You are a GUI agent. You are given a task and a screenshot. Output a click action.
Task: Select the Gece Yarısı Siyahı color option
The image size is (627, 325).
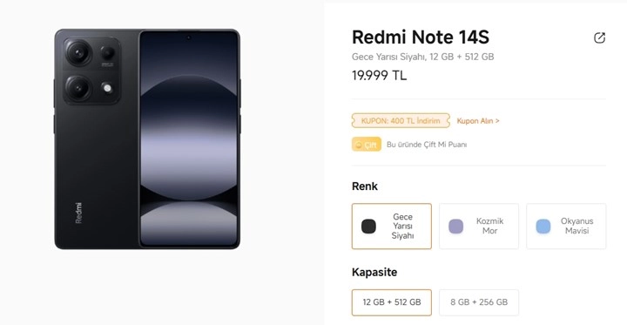[x=392, y=227]
